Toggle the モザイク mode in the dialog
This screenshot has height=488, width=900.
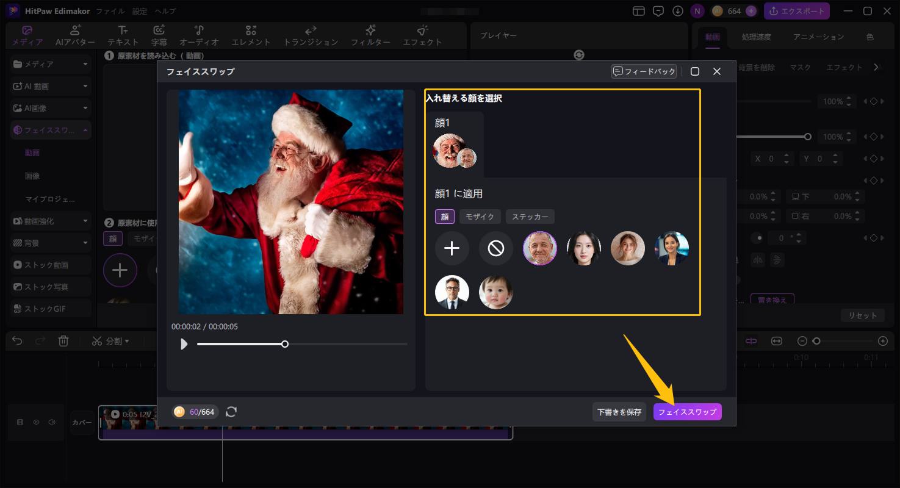click(x=480, y=217)
